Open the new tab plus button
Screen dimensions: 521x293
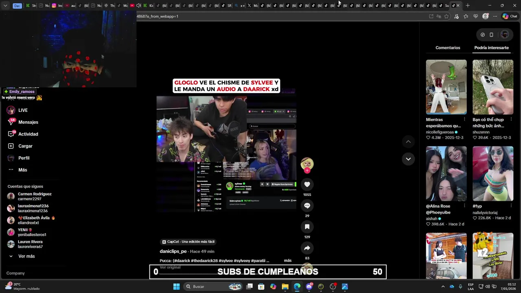click(468, 5)
